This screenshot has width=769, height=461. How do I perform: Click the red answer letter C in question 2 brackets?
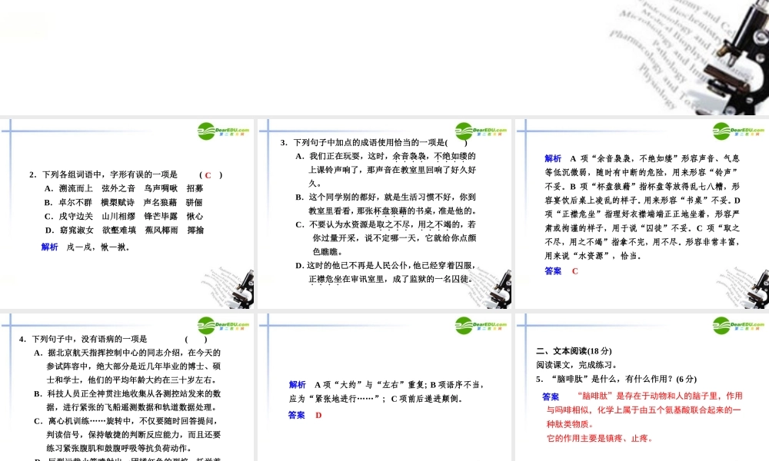[208, 175]
